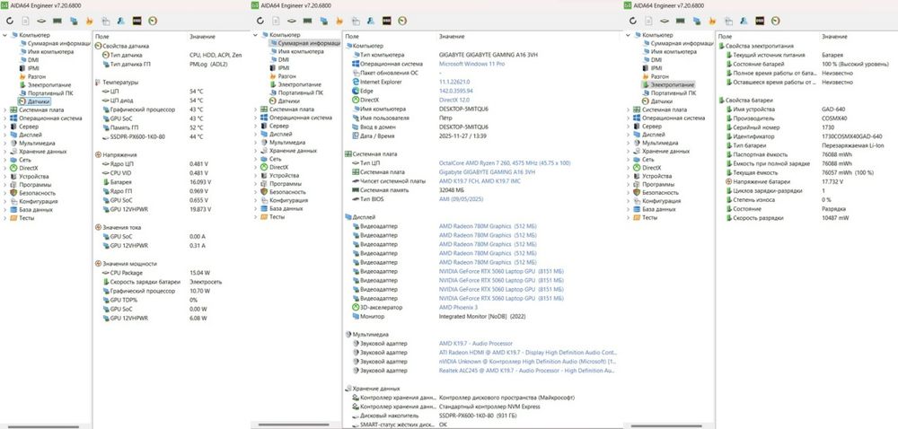Click user person icon in right window toolbar

(744, 21)
